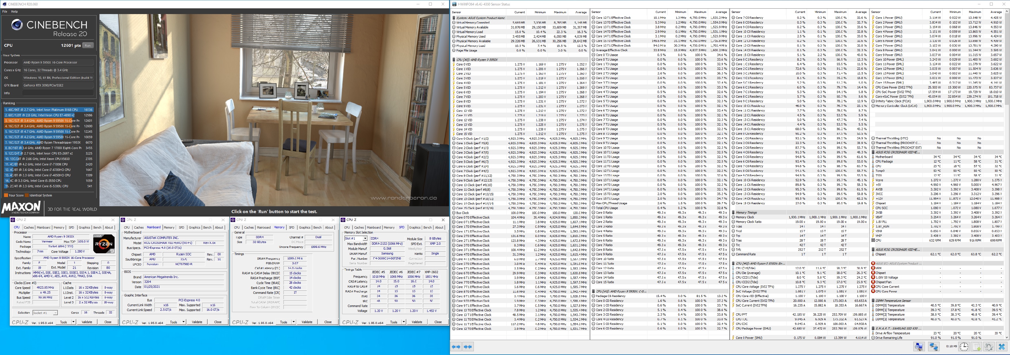The image size is (1010, 355).
Task: Switch to Caches tab in first CPU-Z window
Action: pos(29,227)
